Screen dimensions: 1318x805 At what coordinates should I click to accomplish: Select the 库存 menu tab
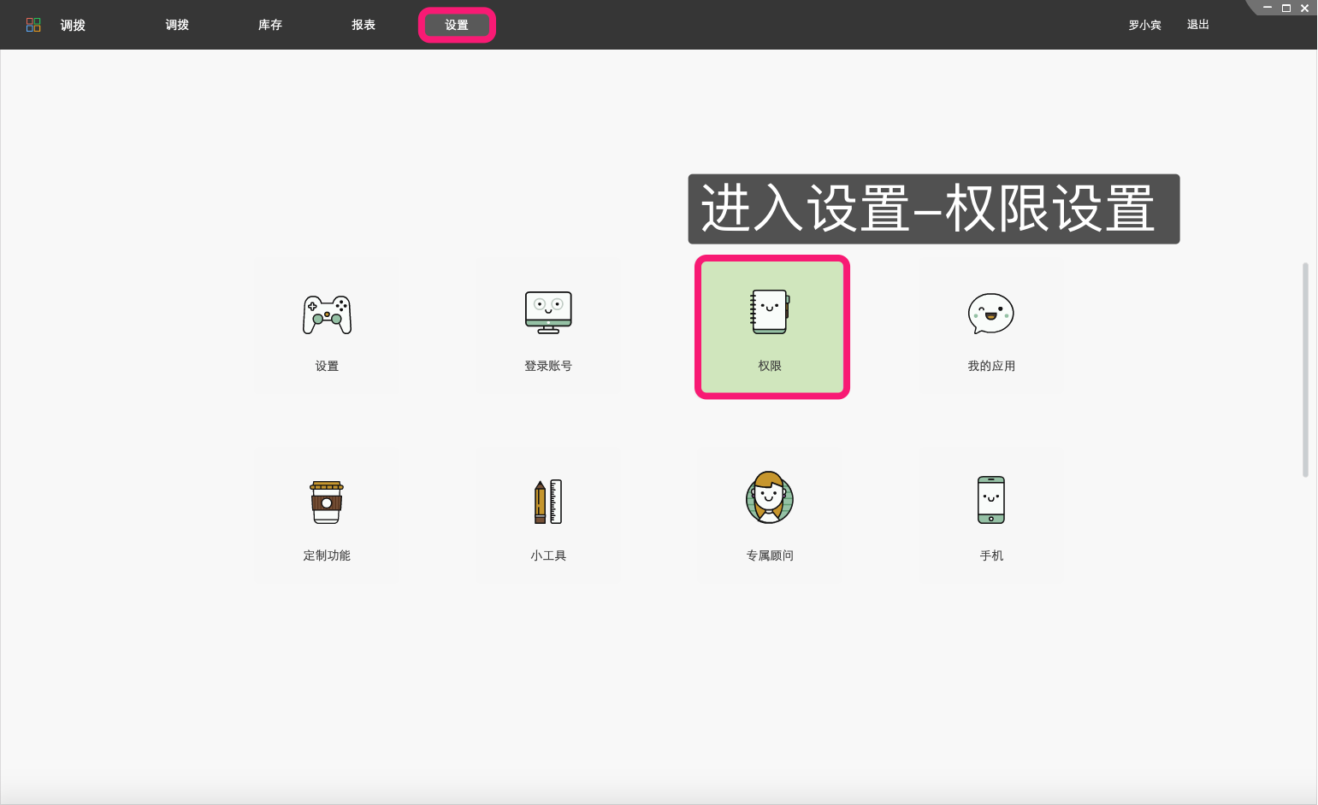coord(270,25)
